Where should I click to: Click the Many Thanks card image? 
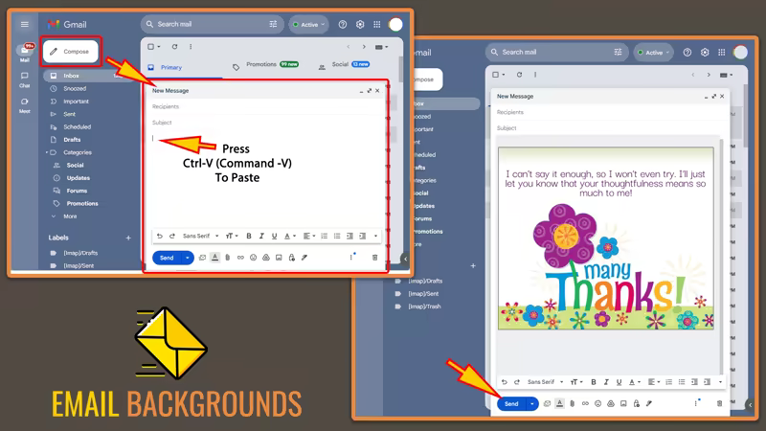coord(605,238)
